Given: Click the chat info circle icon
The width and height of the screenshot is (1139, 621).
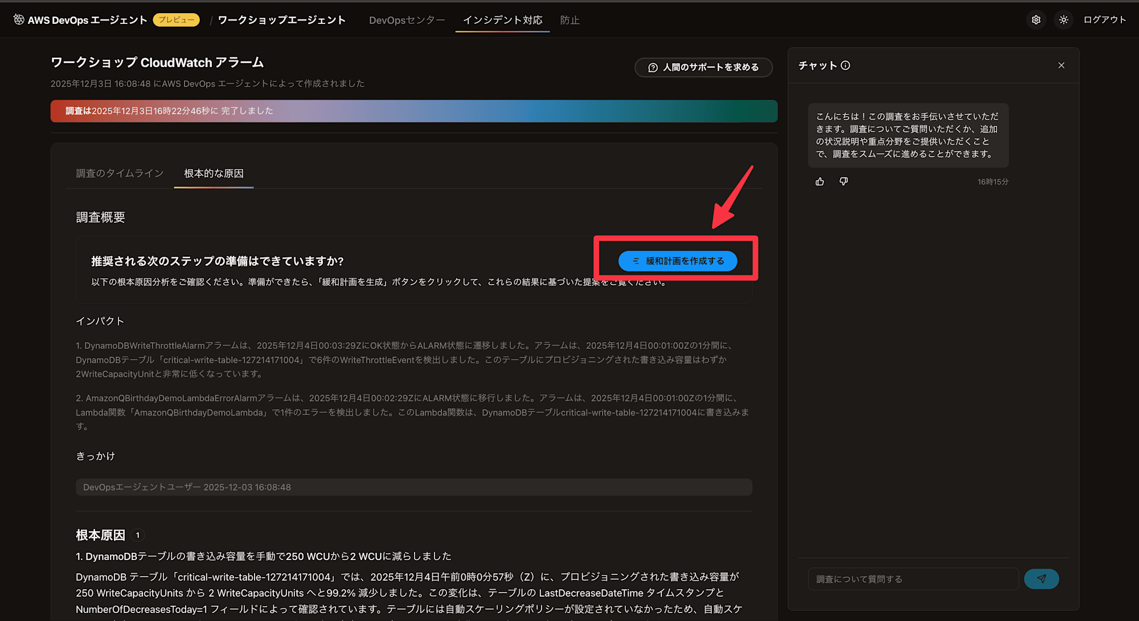Looking at the screenshot, I should click(846, 65).
